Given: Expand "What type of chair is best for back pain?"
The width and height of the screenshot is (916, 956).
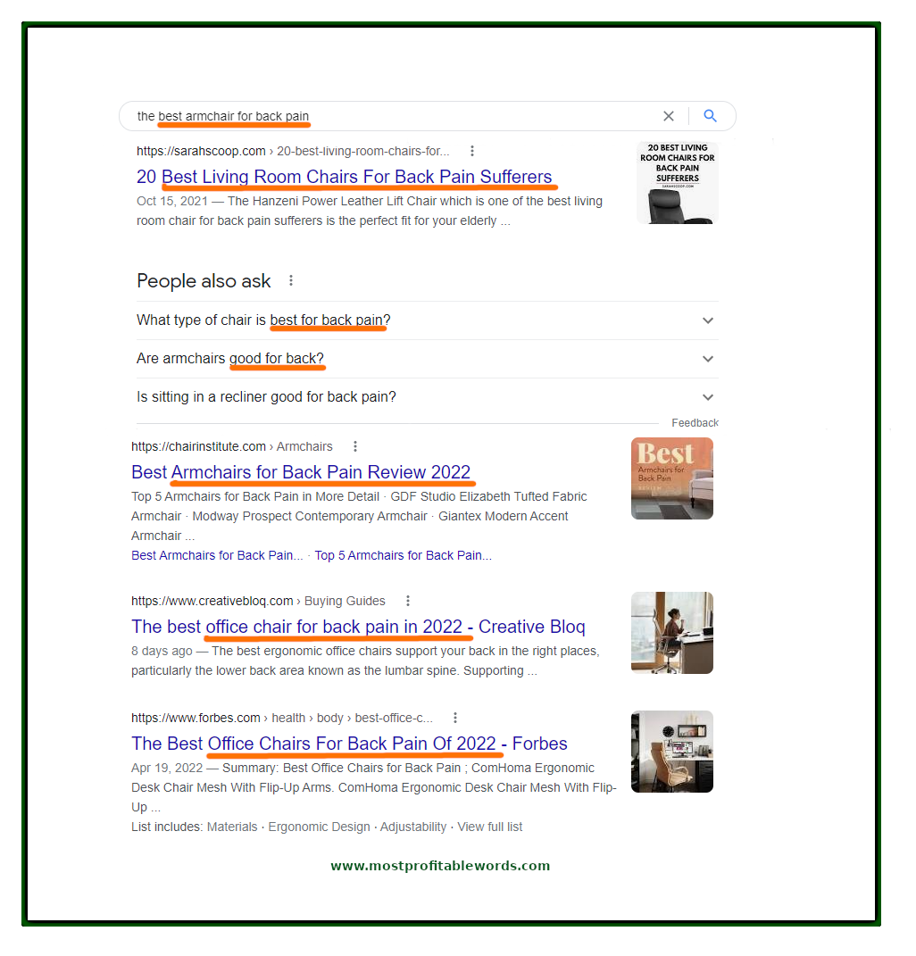Looking at the screenshot, I should coord(708,320).
